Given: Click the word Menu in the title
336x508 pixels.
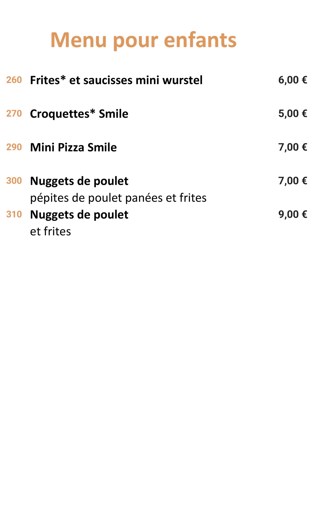Looking at the screenshot, I should pos(79,40).
